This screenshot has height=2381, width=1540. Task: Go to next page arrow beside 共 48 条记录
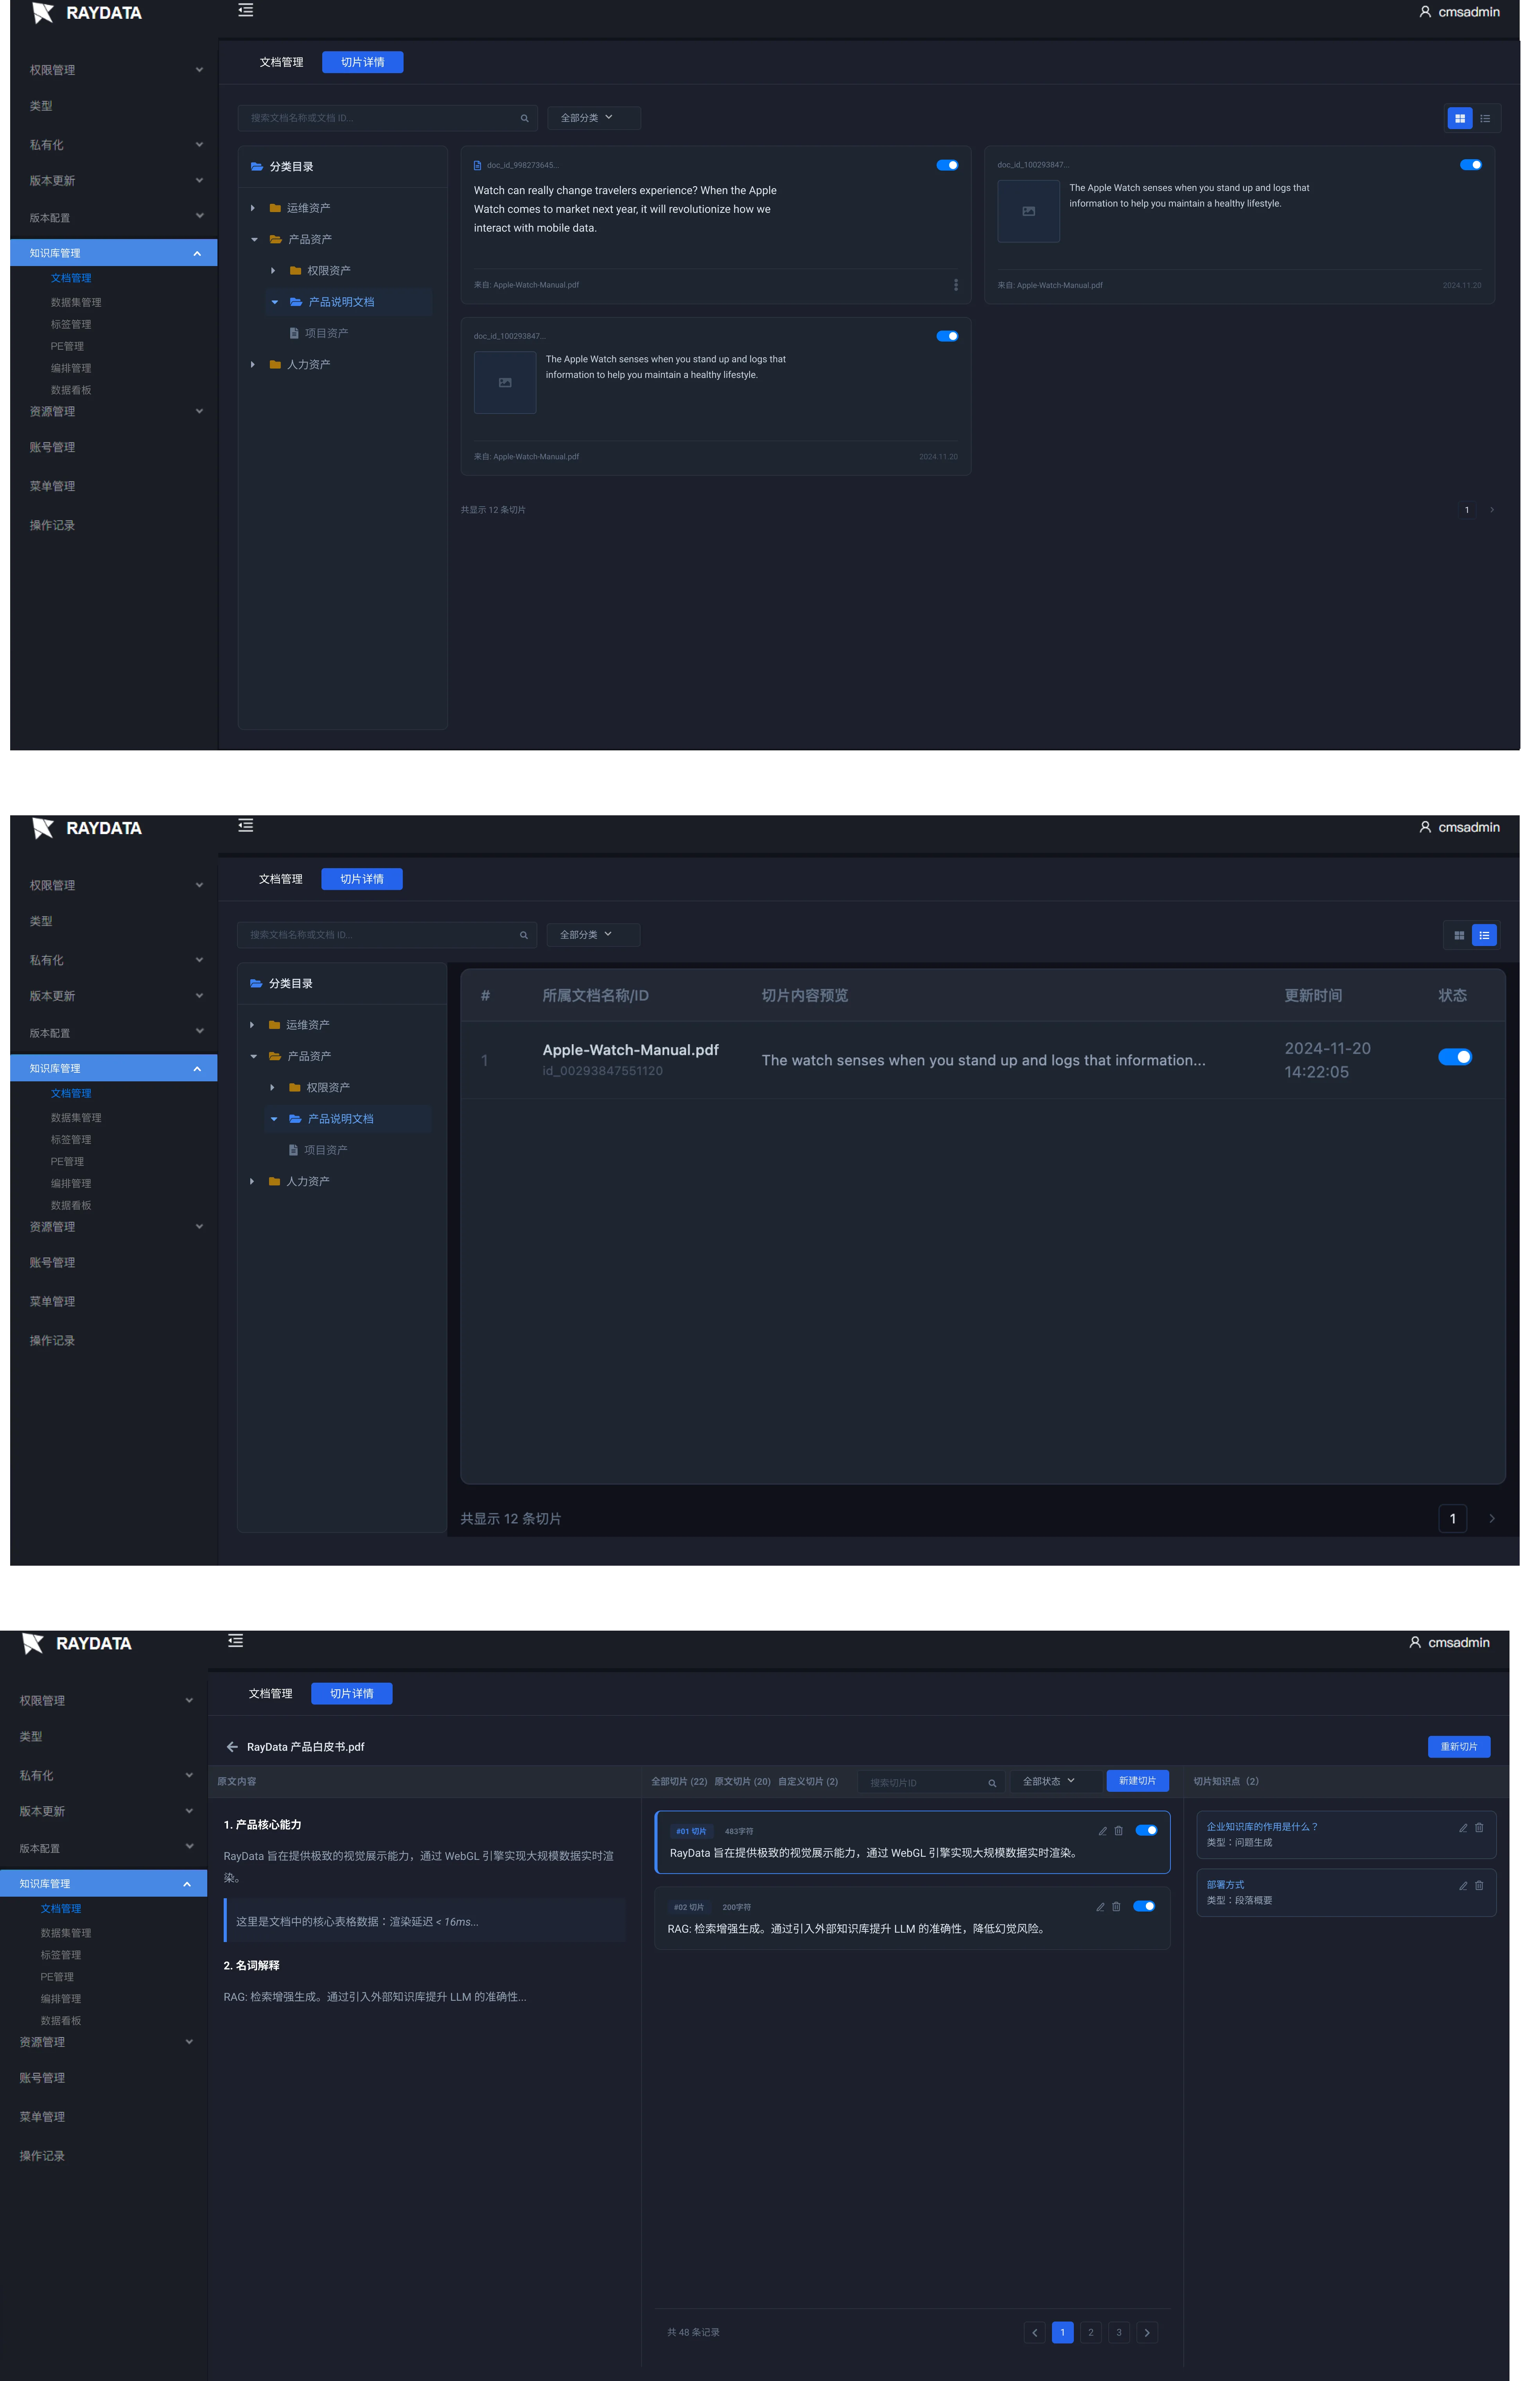[x=1147, y=2332]
